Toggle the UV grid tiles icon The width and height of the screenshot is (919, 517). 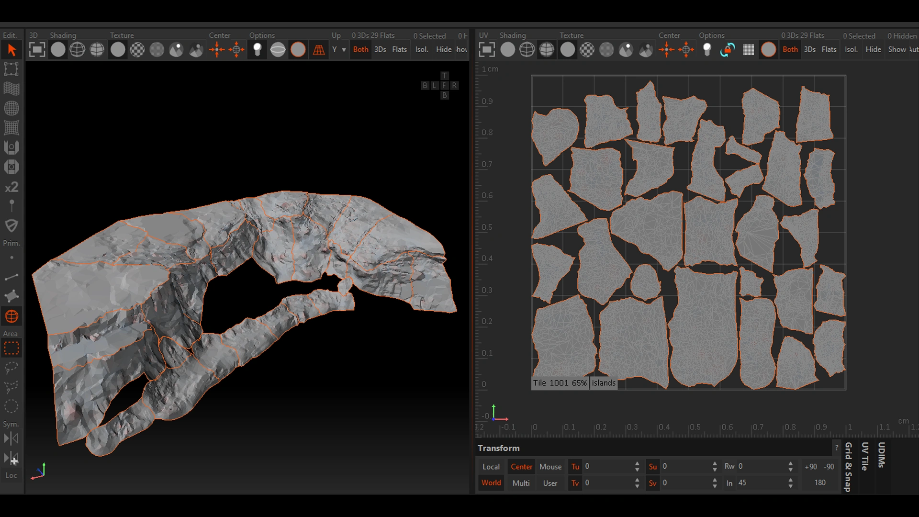(x=749, y=50)
